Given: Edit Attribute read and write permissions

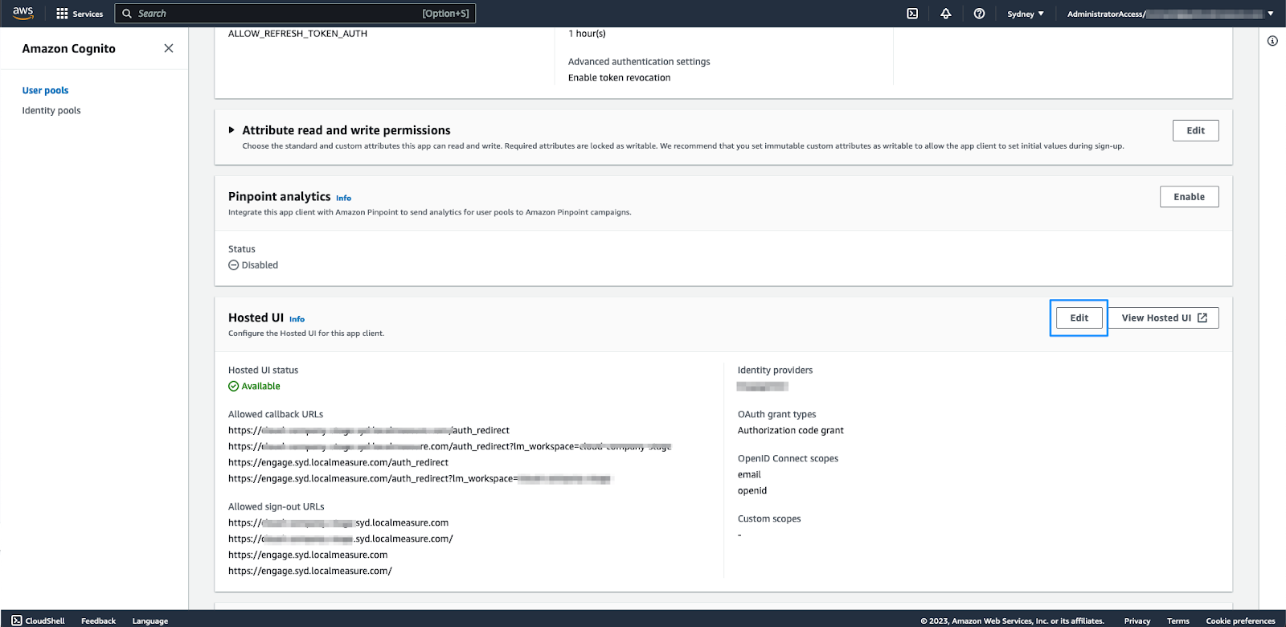Looking at the screenshot, I should coord(1196,131).
